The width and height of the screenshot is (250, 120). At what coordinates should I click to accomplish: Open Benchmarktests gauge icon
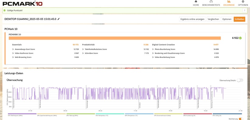coord(211,2)
